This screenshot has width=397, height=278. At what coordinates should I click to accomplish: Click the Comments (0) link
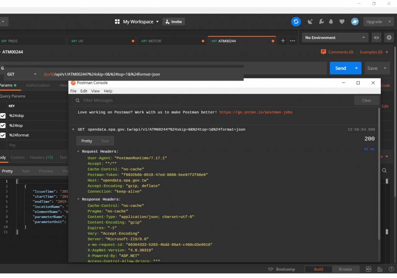[340, 52]
